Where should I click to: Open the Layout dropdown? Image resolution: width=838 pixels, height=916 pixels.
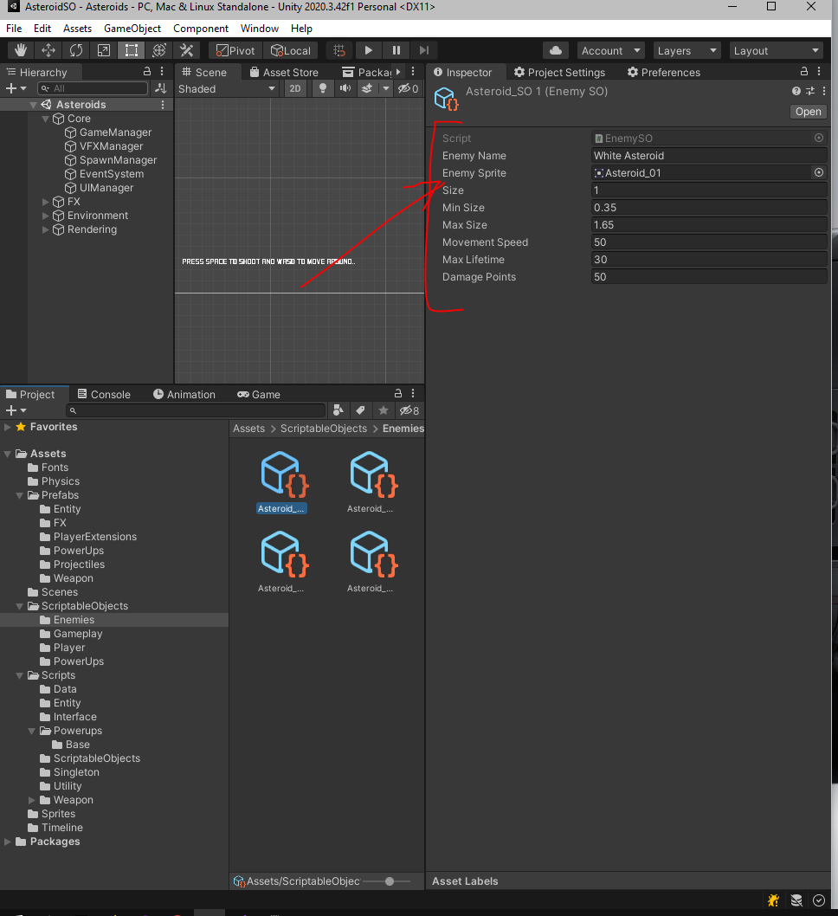pyautogui.click(x=776, y=49)
